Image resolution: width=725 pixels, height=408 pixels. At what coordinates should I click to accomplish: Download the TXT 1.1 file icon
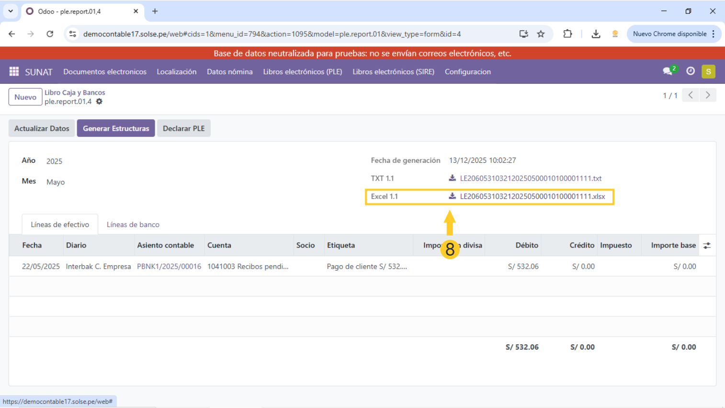(452, 178)
